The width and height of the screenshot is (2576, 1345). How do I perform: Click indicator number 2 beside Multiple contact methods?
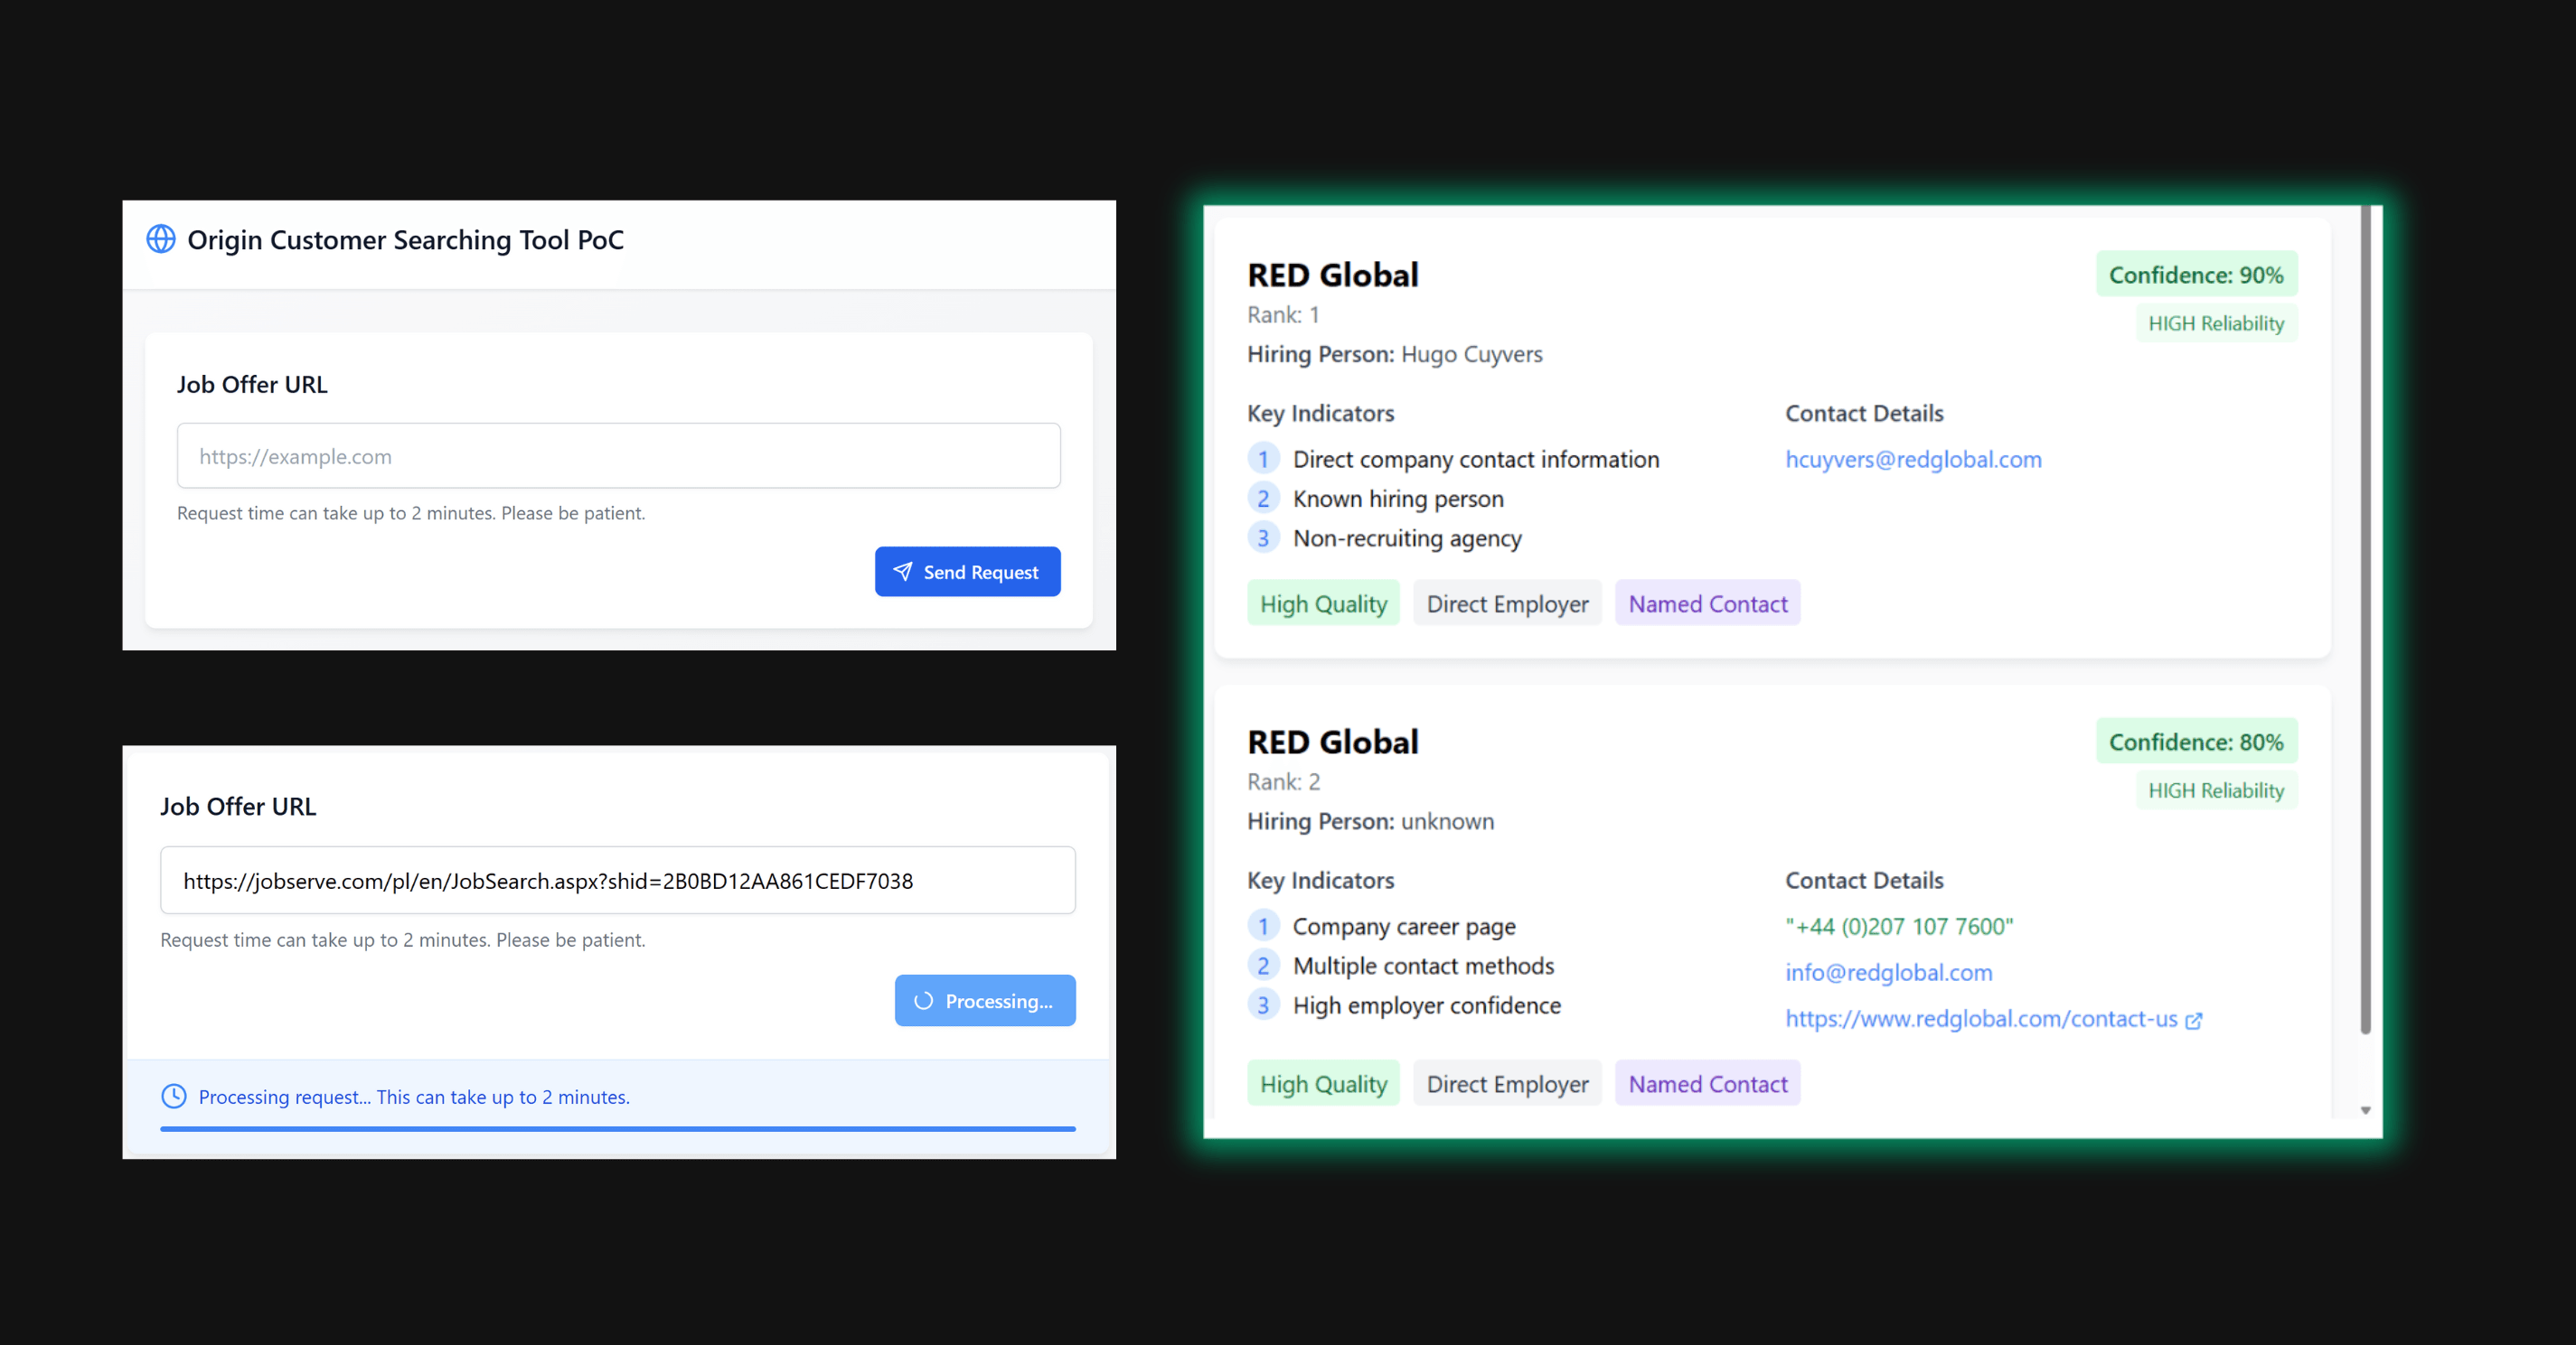point(1263,966)
